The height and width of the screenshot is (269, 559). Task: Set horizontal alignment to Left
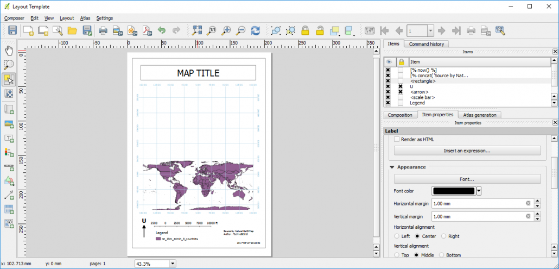(x=396, y=236)
